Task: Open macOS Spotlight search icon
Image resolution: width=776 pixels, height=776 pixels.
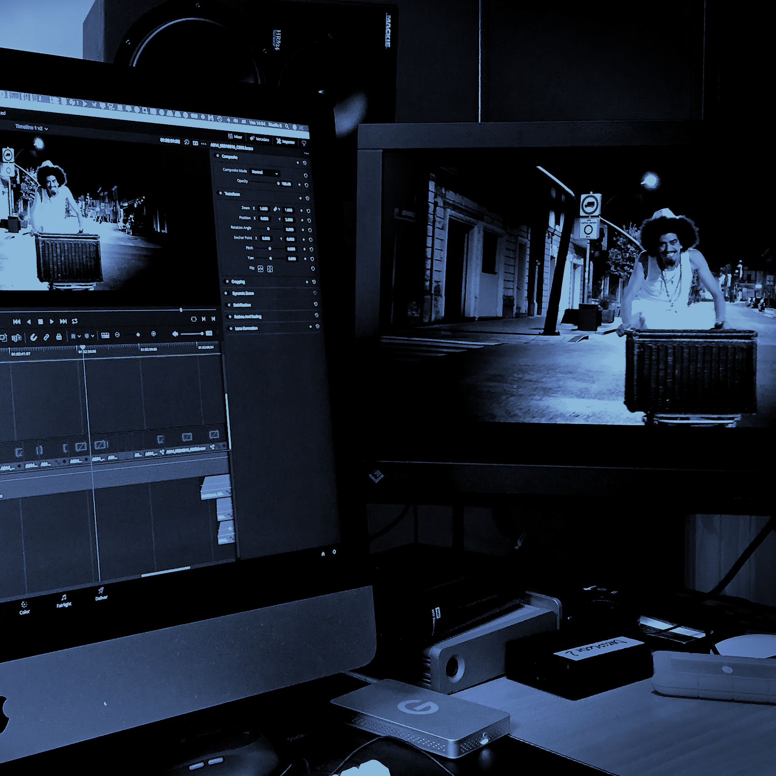Action: tap(287, 126)
